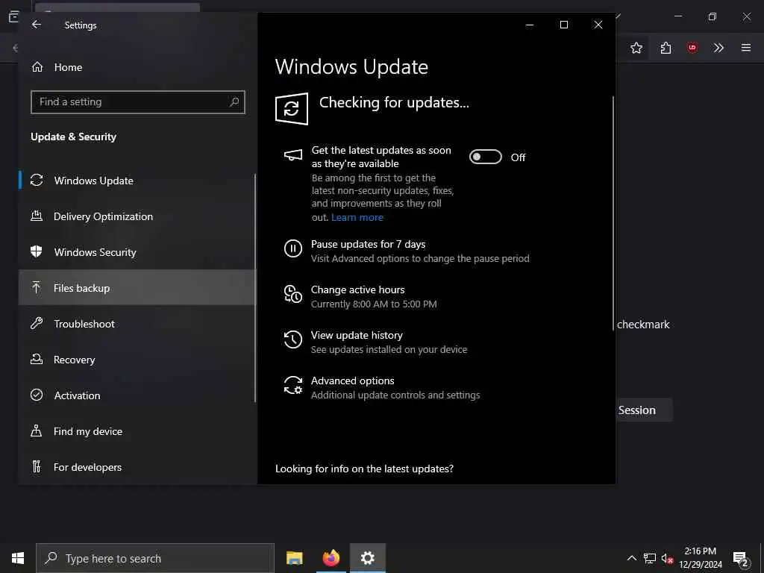Click the active hours clock icon
This screenshot has height=573, width=764.
tap(292, 294)
